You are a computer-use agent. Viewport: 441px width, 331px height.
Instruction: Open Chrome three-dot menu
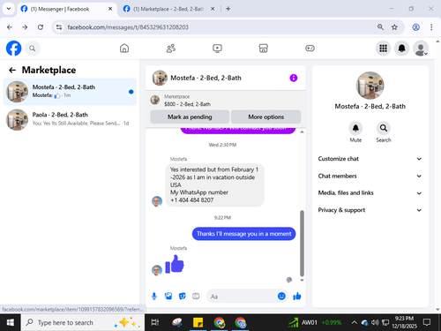point(431,27)
